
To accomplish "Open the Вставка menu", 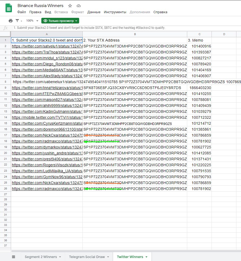I will [61, 12].
